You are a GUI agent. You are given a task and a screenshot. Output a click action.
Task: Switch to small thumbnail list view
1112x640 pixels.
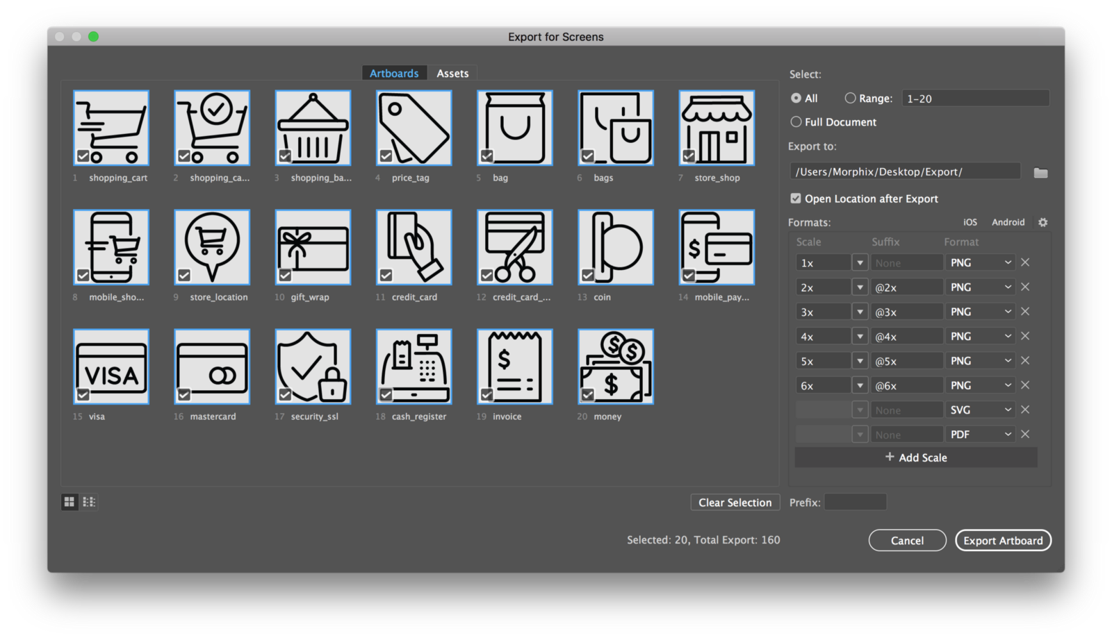89,502
